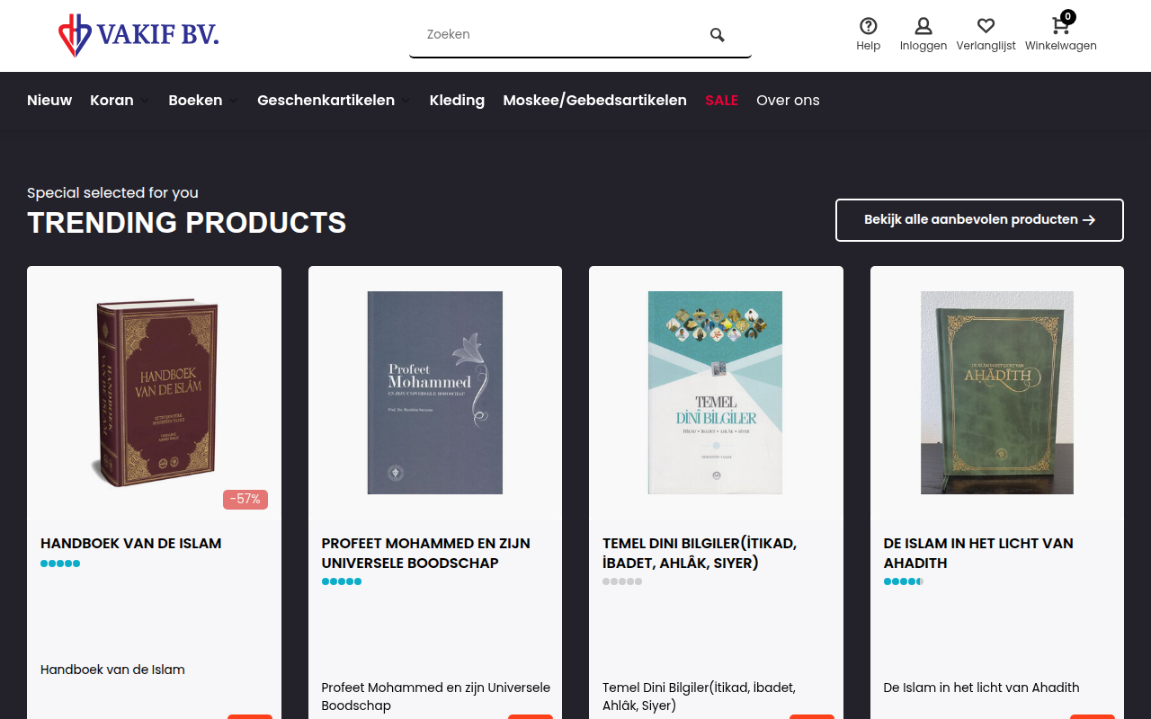This screenshot has width=1151, height=719.
Task: Go to the Over ons page
Action: [788, 101]
